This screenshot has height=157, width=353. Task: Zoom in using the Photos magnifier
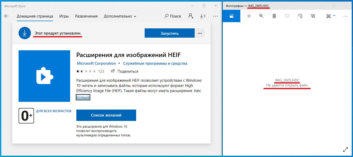[261, 16]
